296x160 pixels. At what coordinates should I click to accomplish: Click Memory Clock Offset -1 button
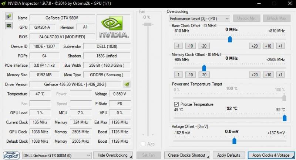(x=178, y=75)
